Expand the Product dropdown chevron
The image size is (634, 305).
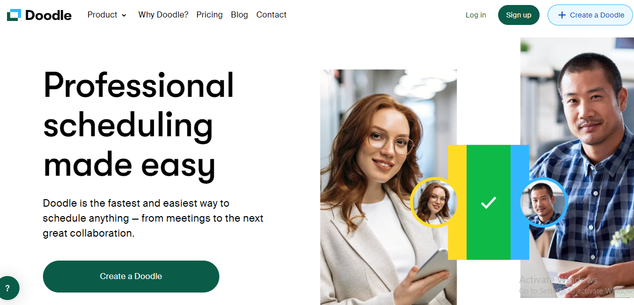coord(124,15)
